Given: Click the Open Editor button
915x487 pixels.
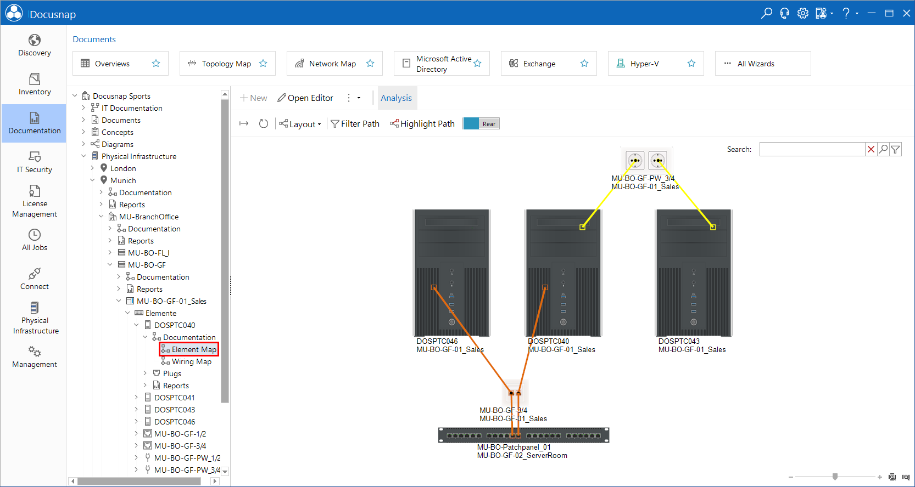Looking at the screenshot, I should click(305, 98).
